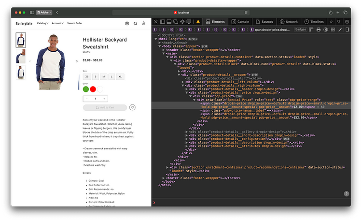Open Safari sidebar toggle icon
This screenshot has width=362, height=221.
point(32,12)
